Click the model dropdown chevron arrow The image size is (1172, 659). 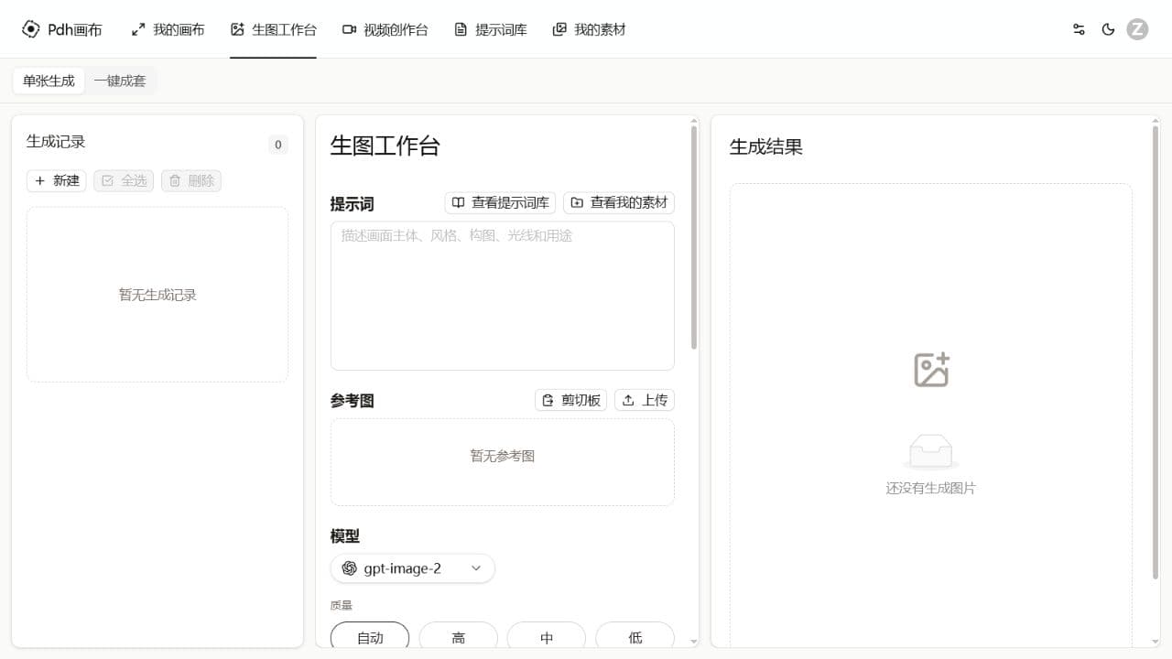tap(476, 568)
